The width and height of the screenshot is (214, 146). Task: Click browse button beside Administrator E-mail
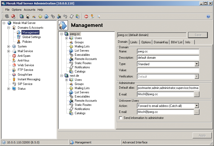(x=197, y=94)
